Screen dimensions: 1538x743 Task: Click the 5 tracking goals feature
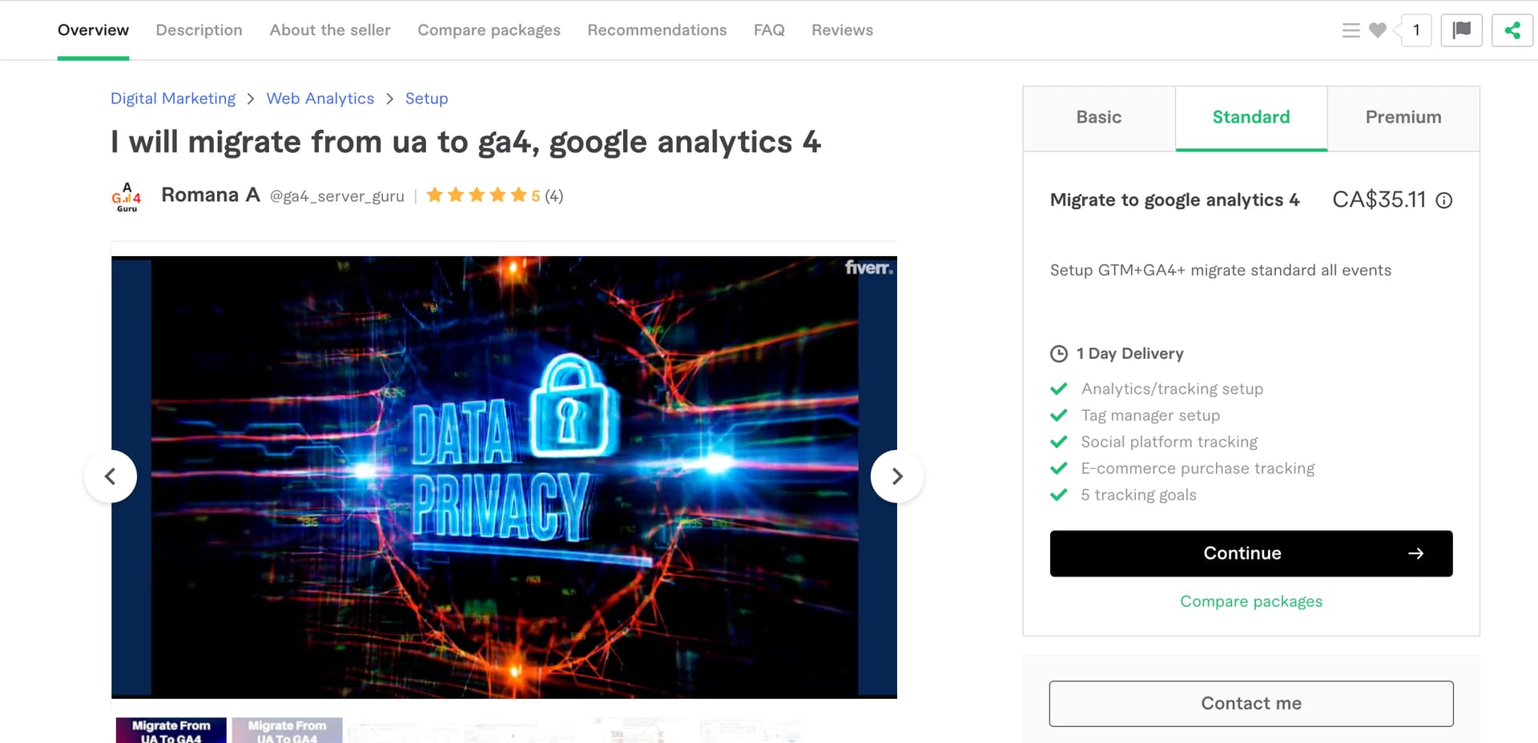click(x=1138, y=494)
